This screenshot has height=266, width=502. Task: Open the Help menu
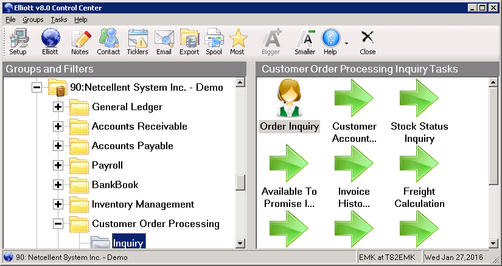tap(81, 19)
